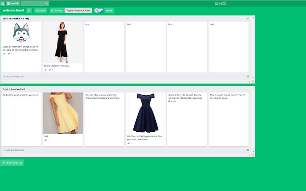Open menu for Stuff to try list
Image resolution: width=306 pixels, height=191 pixels.
point(248,19)
